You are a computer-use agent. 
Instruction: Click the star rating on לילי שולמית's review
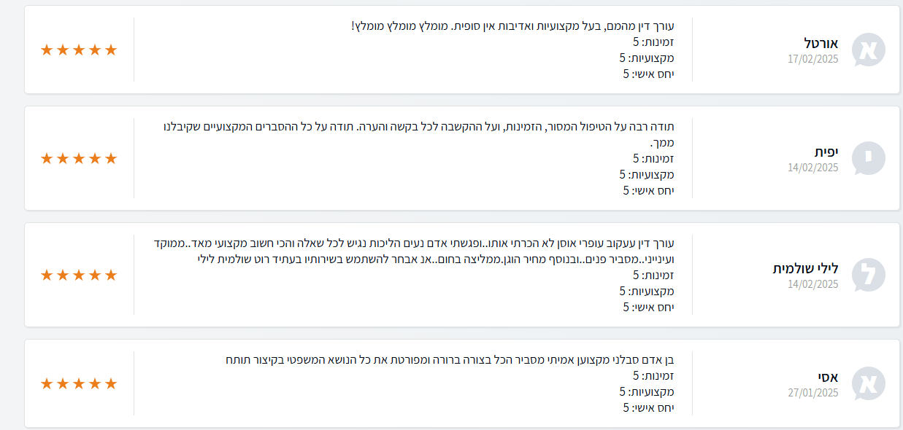tap(79, 275)
